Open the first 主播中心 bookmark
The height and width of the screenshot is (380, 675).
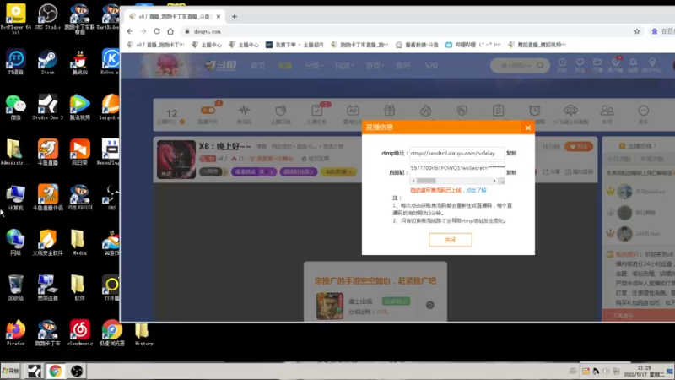(x=207, y=45)
